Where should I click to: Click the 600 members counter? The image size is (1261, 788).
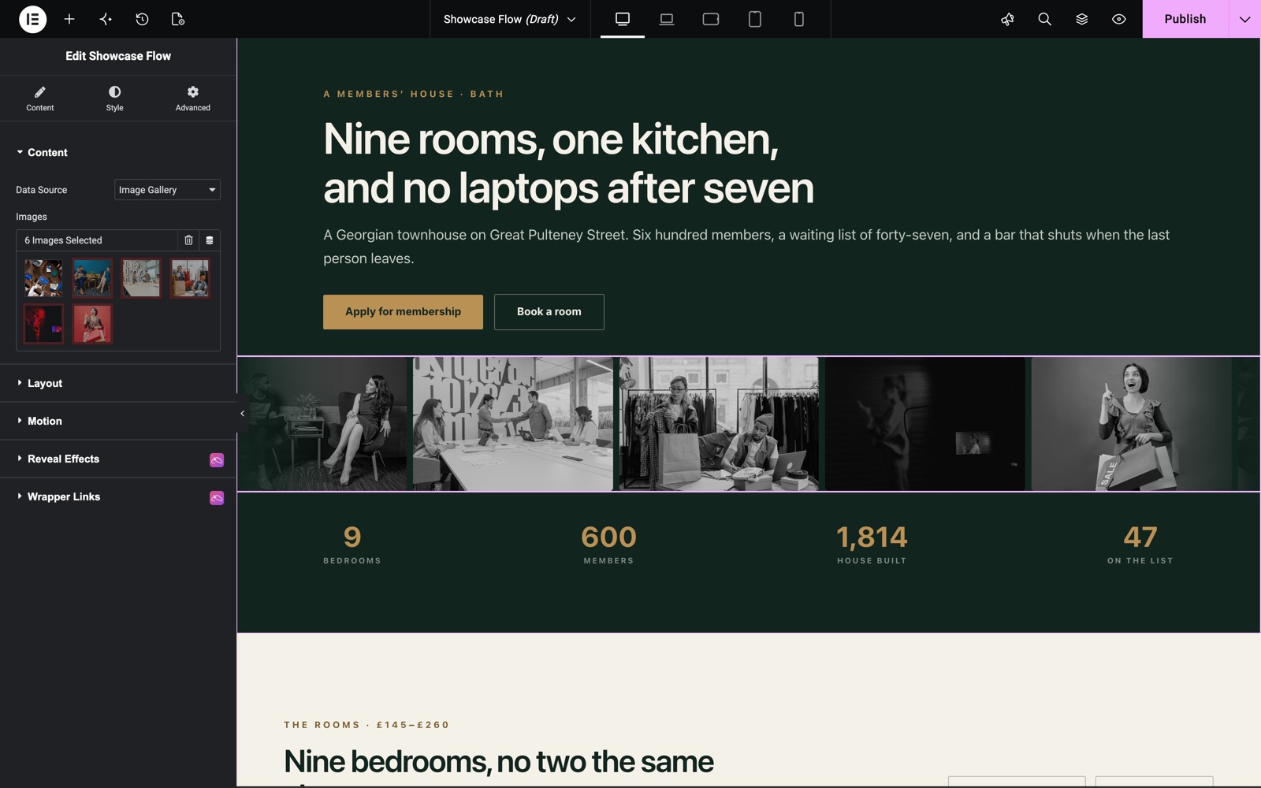tap(608, 545)
